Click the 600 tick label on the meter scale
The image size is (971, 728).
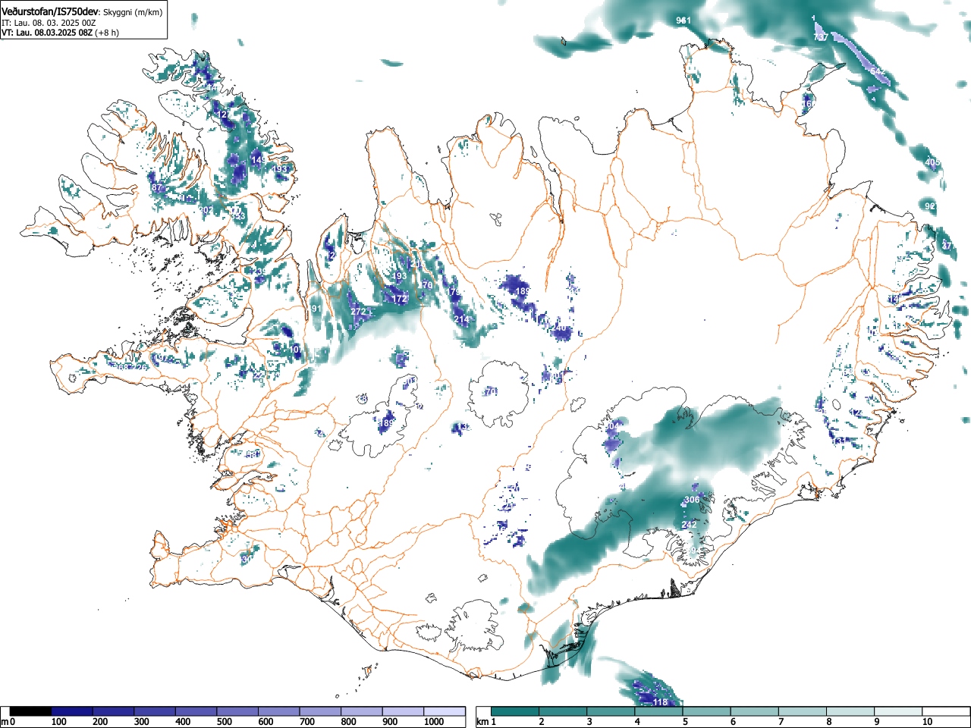266,722
